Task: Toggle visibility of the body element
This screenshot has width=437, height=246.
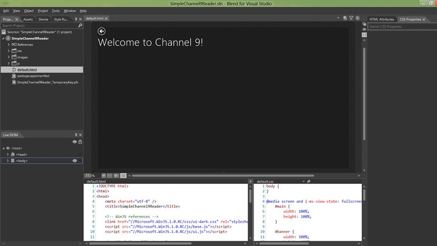Action: point(74,160)
